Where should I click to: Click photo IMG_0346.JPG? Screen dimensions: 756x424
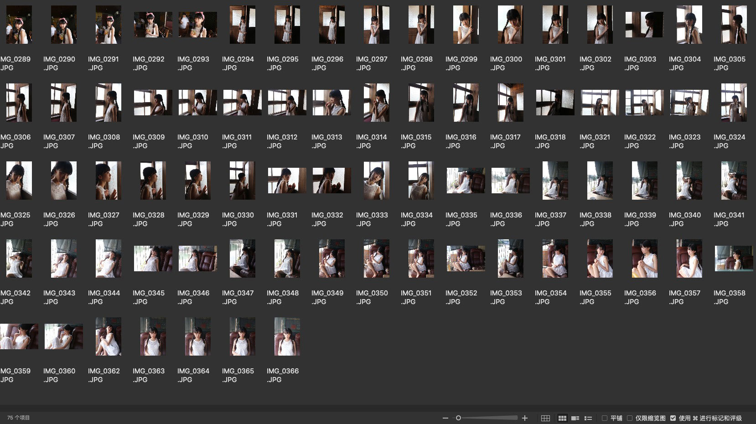click(x=197, y=259)
